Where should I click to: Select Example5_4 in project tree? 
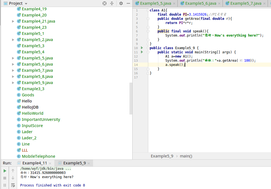click(x=33, y=52)
